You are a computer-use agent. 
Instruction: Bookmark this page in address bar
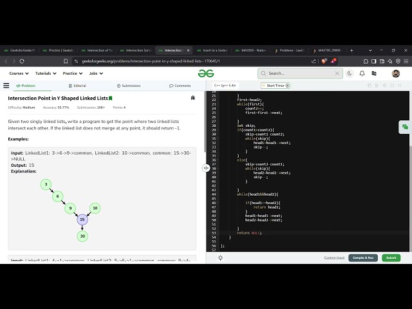point(66,61)
